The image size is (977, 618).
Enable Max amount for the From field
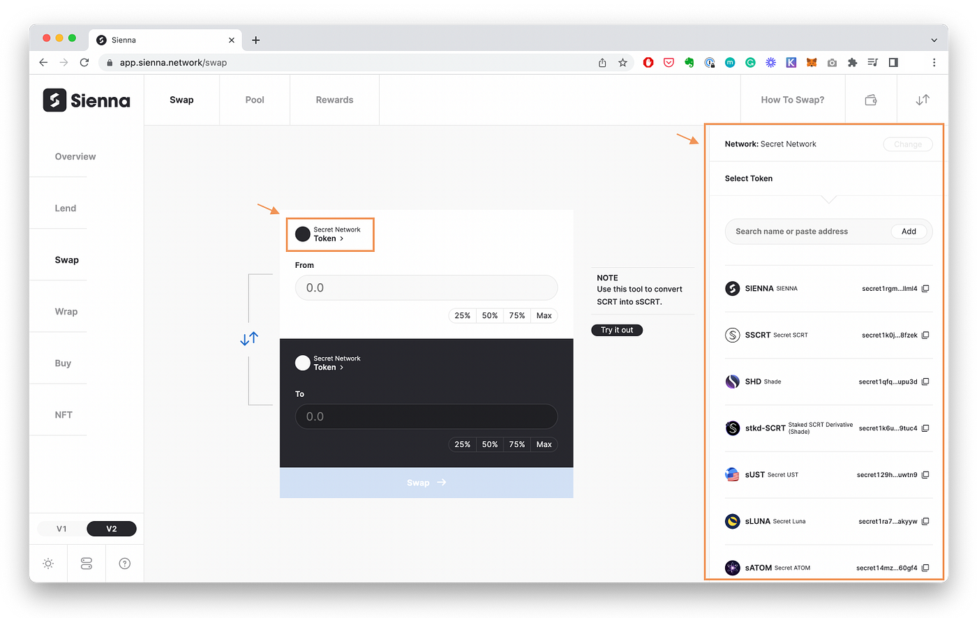coord(544,315)
